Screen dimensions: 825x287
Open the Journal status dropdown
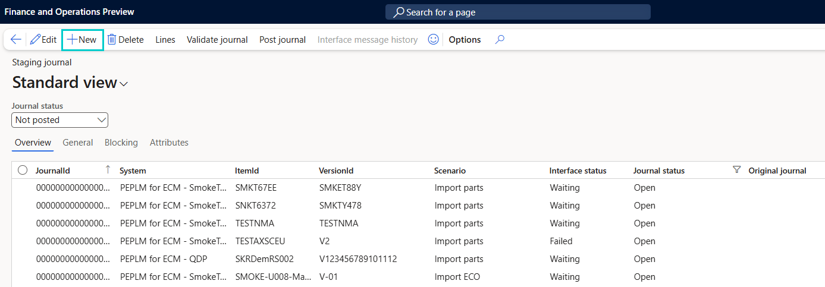(59, 120)
